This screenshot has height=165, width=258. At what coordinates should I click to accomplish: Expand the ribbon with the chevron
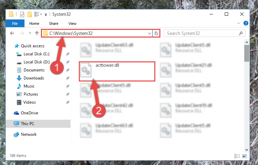pyautogui.click(x=239, y=23)
